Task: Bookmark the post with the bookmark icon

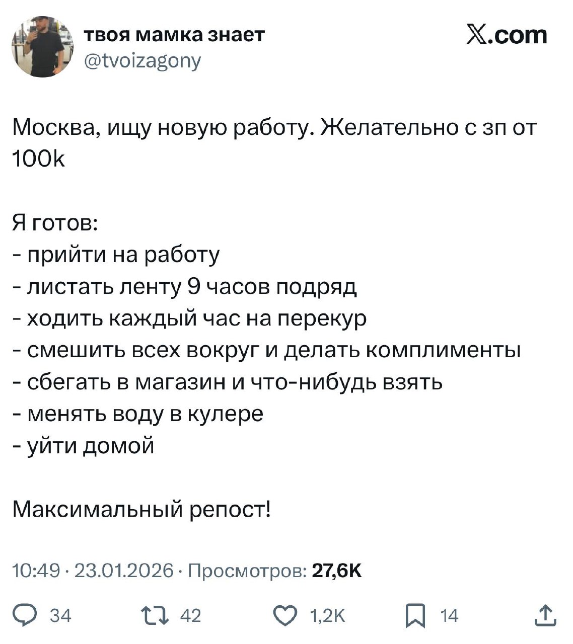Action: pos(415,616)
